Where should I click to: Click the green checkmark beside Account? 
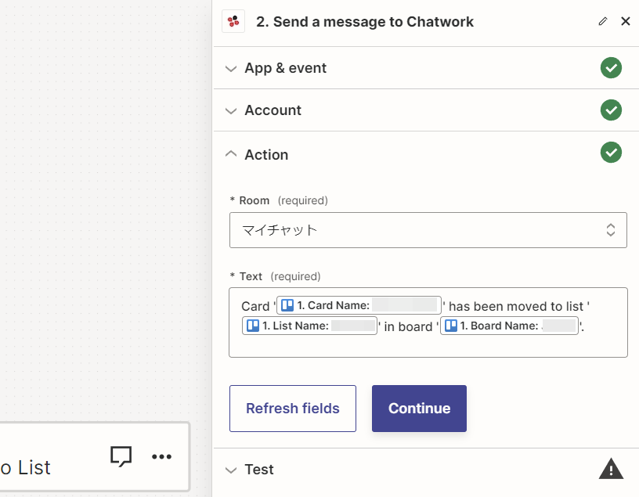click(611, 110)
